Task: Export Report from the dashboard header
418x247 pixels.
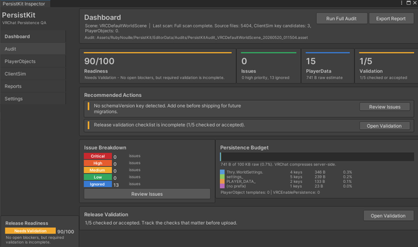Action: (391, 19)
